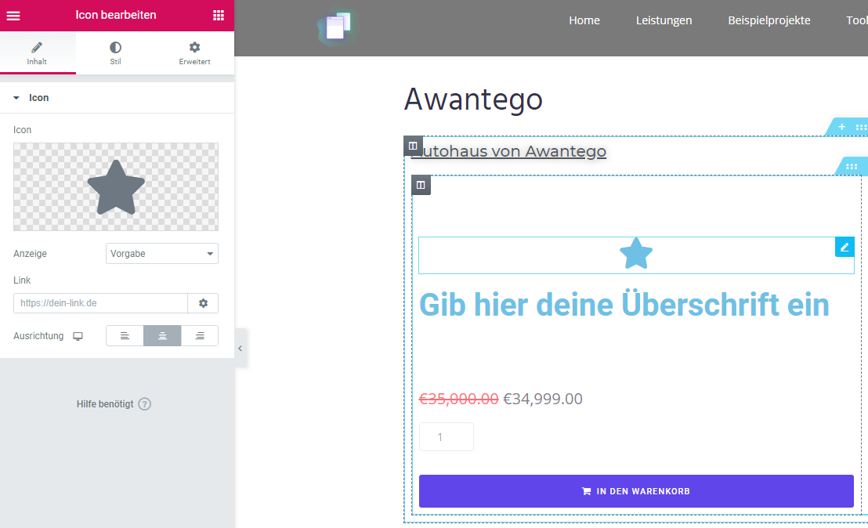868x528 pixels.
Task: Set icon alignment to left
Action: point(125,335)
